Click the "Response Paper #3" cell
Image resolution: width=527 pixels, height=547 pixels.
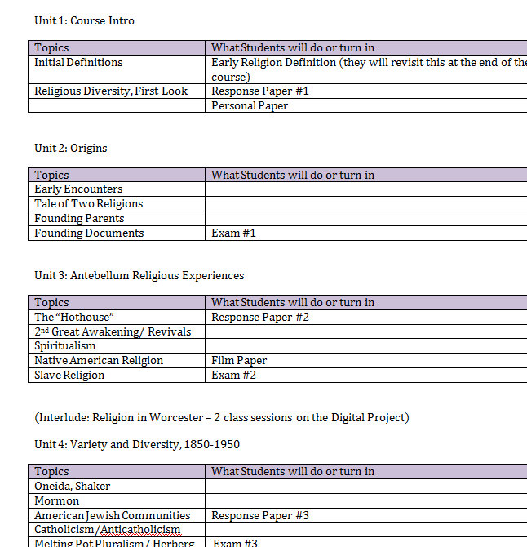(x=366, y=515)
